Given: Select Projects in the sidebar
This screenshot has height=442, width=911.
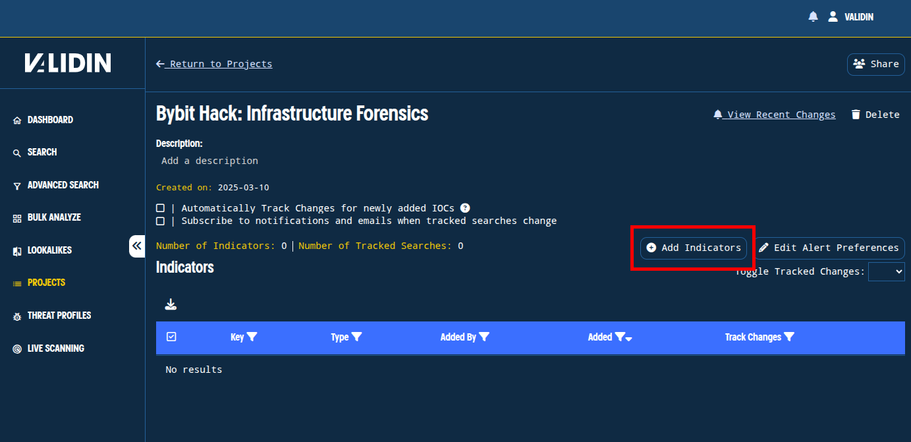Looking at the screenshot, I should [x=39, y=283].
